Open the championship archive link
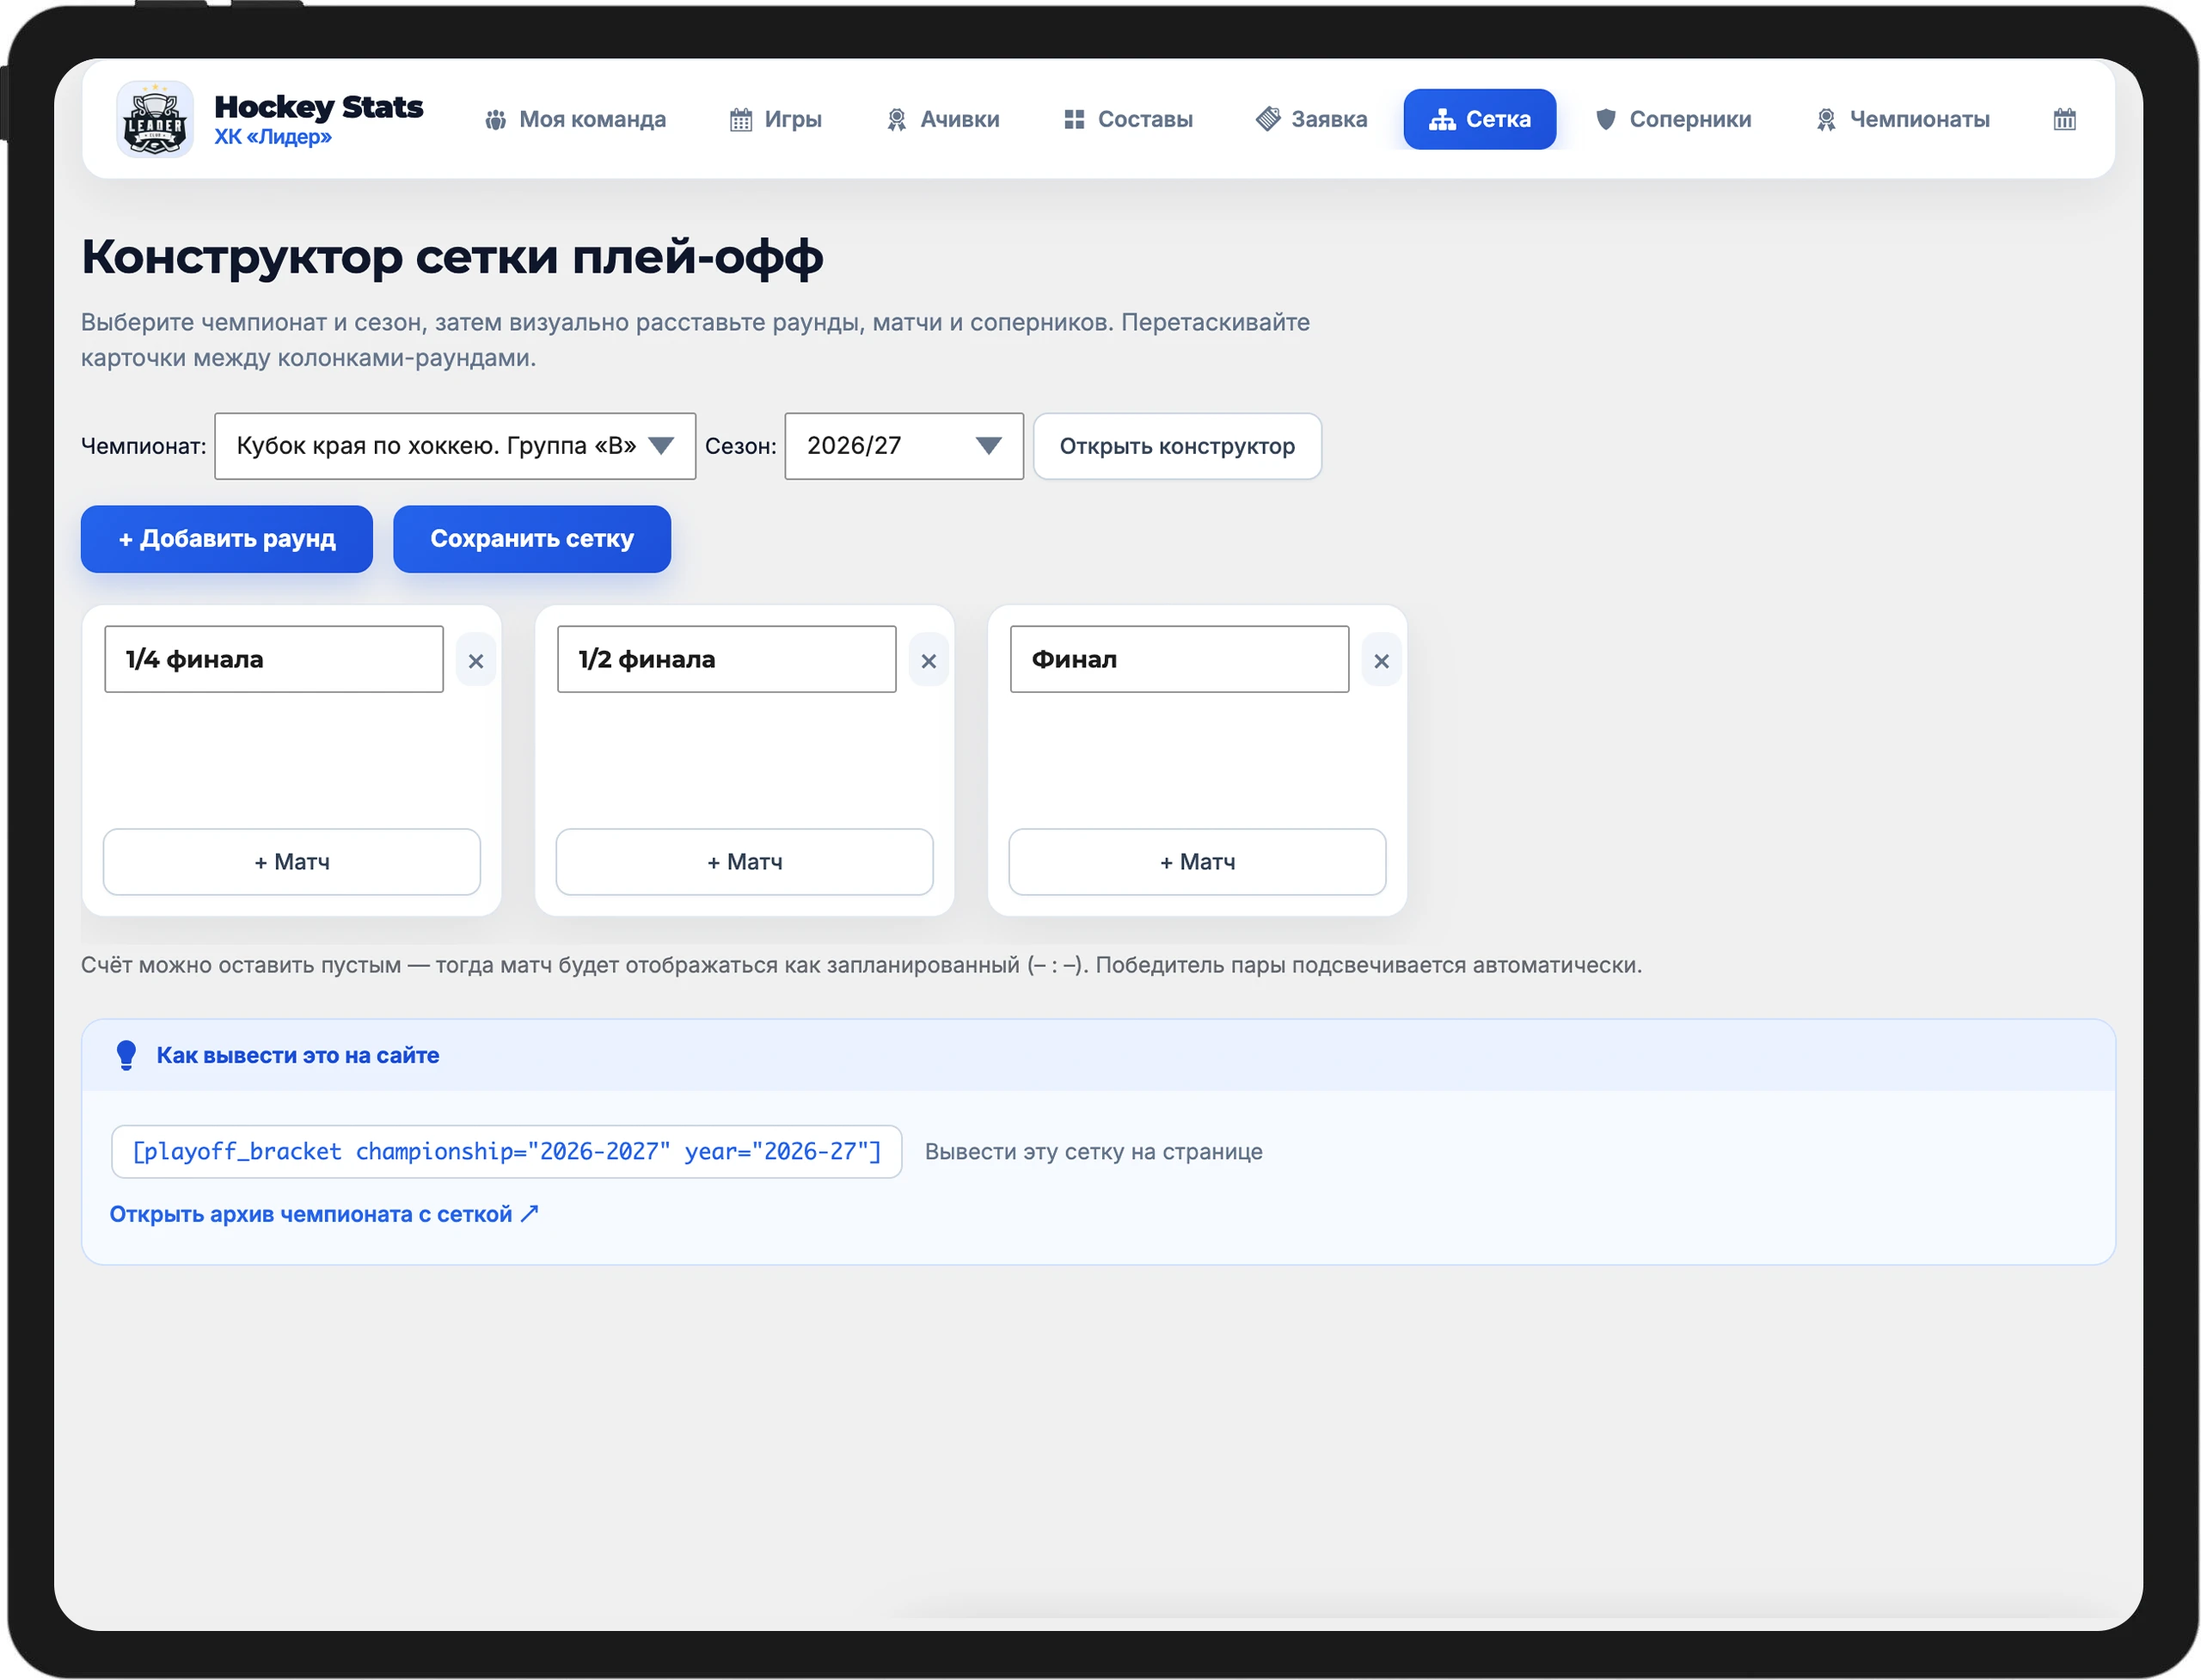2201x1680 pixels. click(x=324, y=1214)
